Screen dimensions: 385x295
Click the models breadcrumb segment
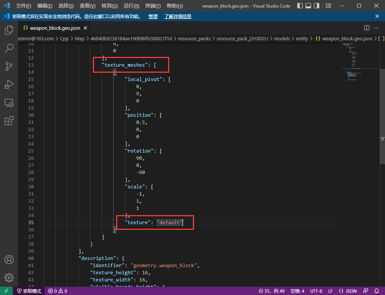tap(282, 39)
